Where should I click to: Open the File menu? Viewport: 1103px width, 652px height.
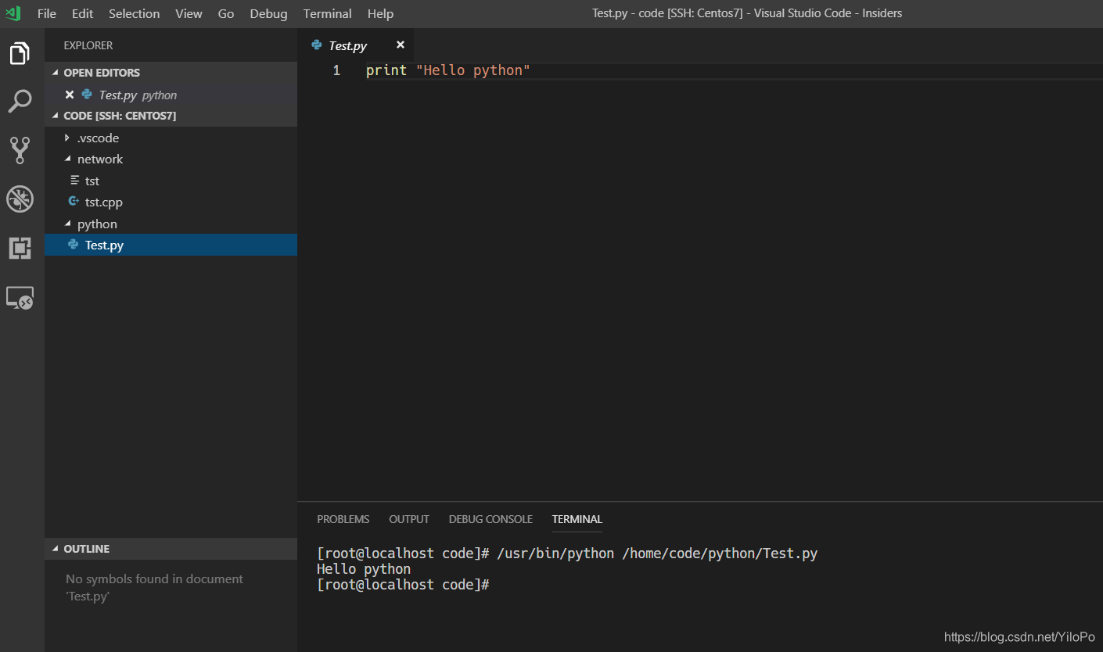pyautogui.click(x=47, y=13)
